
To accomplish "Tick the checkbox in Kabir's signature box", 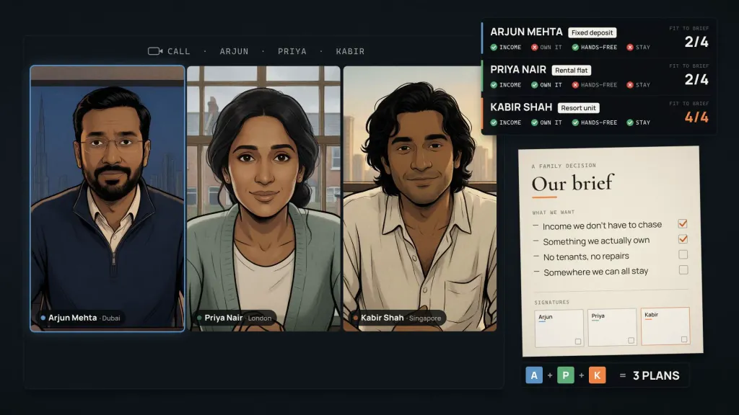I will (684, 339).
